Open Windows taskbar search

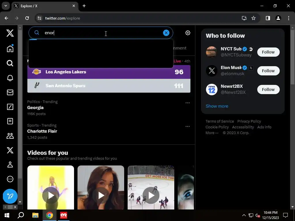(21, 215)
